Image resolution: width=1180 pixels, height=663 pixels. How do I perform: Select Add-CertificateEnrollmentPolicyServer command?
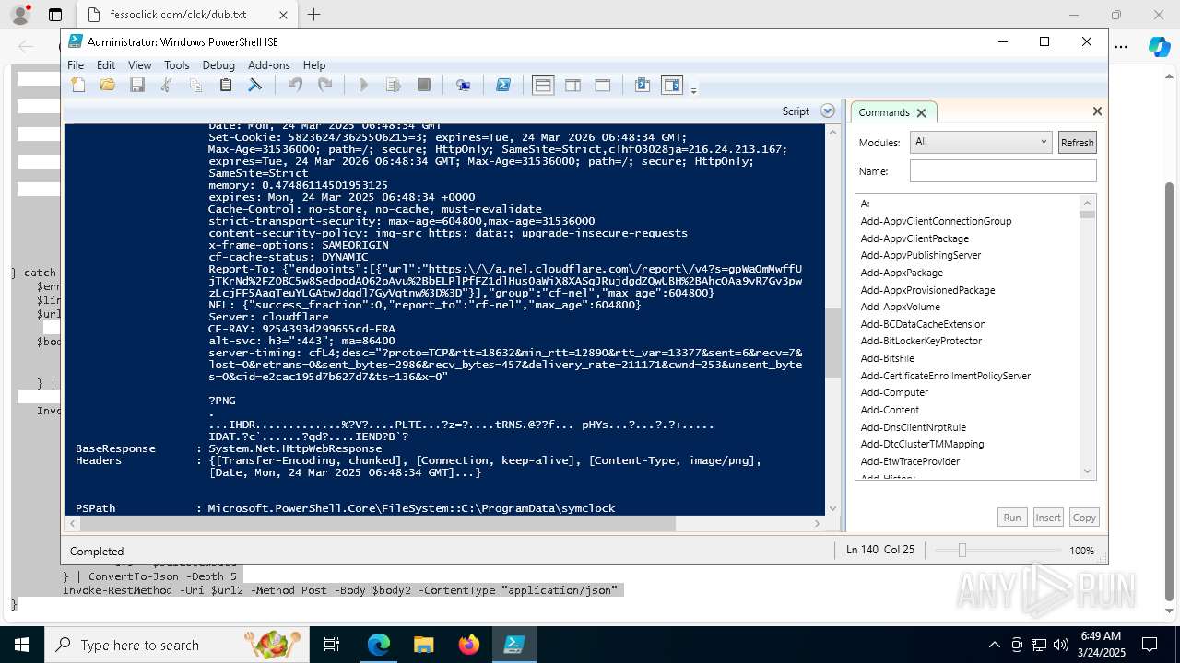coord(945,376)
